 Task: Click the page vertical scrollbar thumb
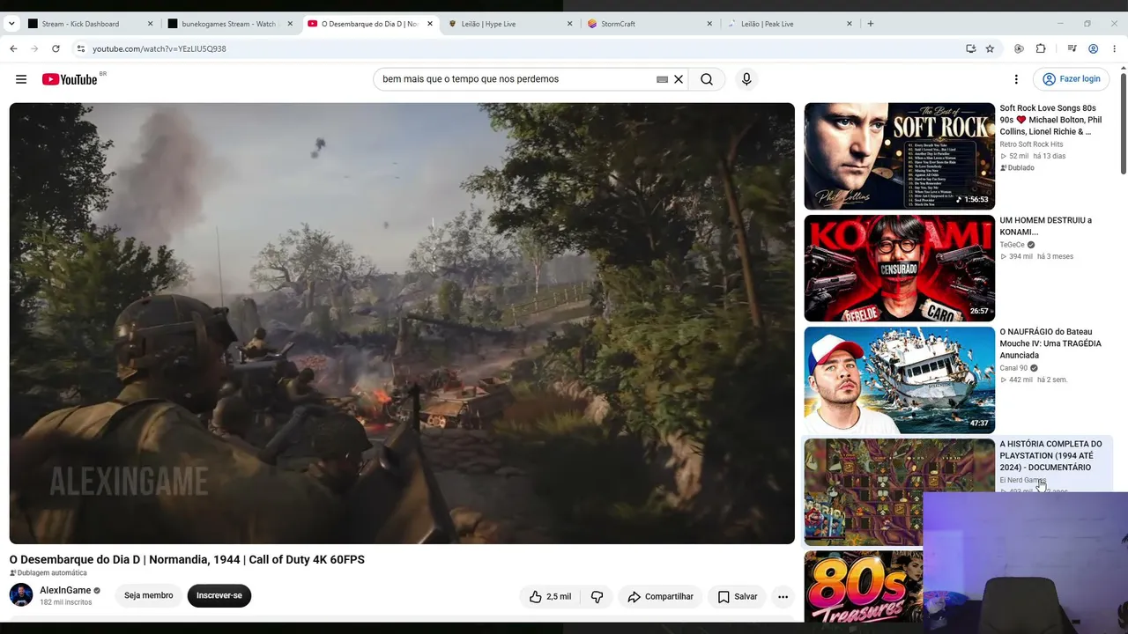pos(1123,123)
